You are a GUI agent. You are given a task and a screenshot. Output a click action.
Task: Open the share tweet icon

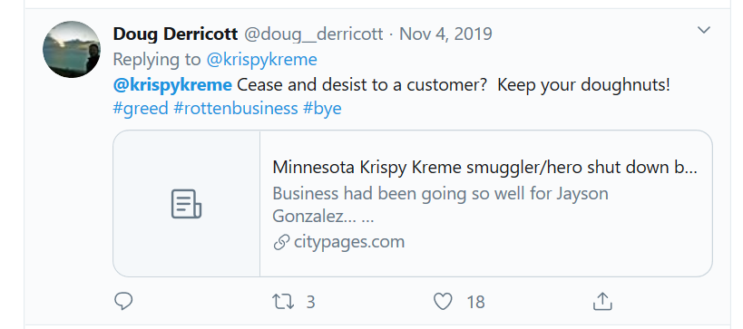(x=602, y=301)
